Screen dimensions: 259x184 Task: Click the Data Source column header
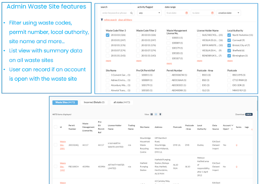pyautogui.click(x=215, y=127)
